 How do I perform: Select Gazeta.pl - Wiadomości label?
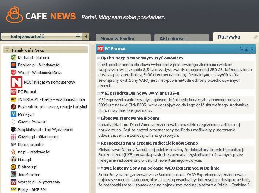(x=38, y=137)
